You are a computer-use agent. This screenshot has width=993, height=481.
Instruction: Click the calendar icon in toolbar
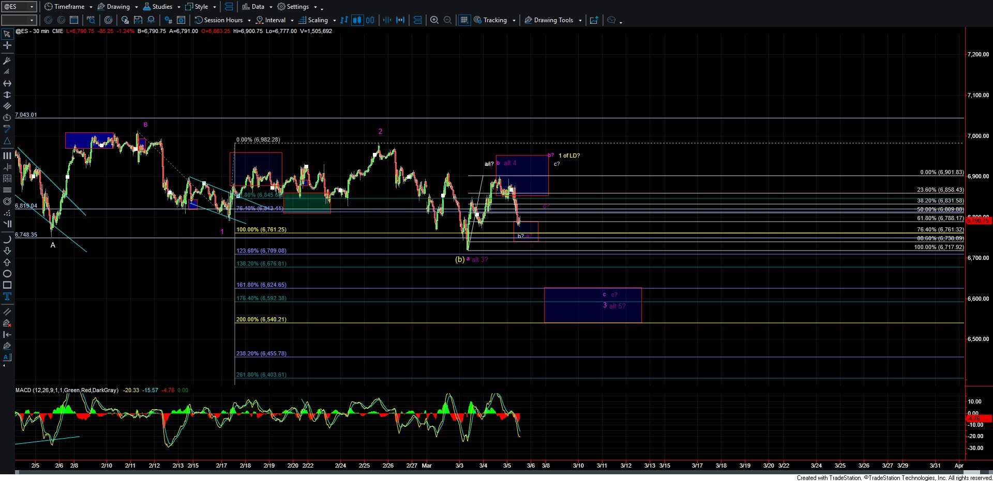coord(74,20)
